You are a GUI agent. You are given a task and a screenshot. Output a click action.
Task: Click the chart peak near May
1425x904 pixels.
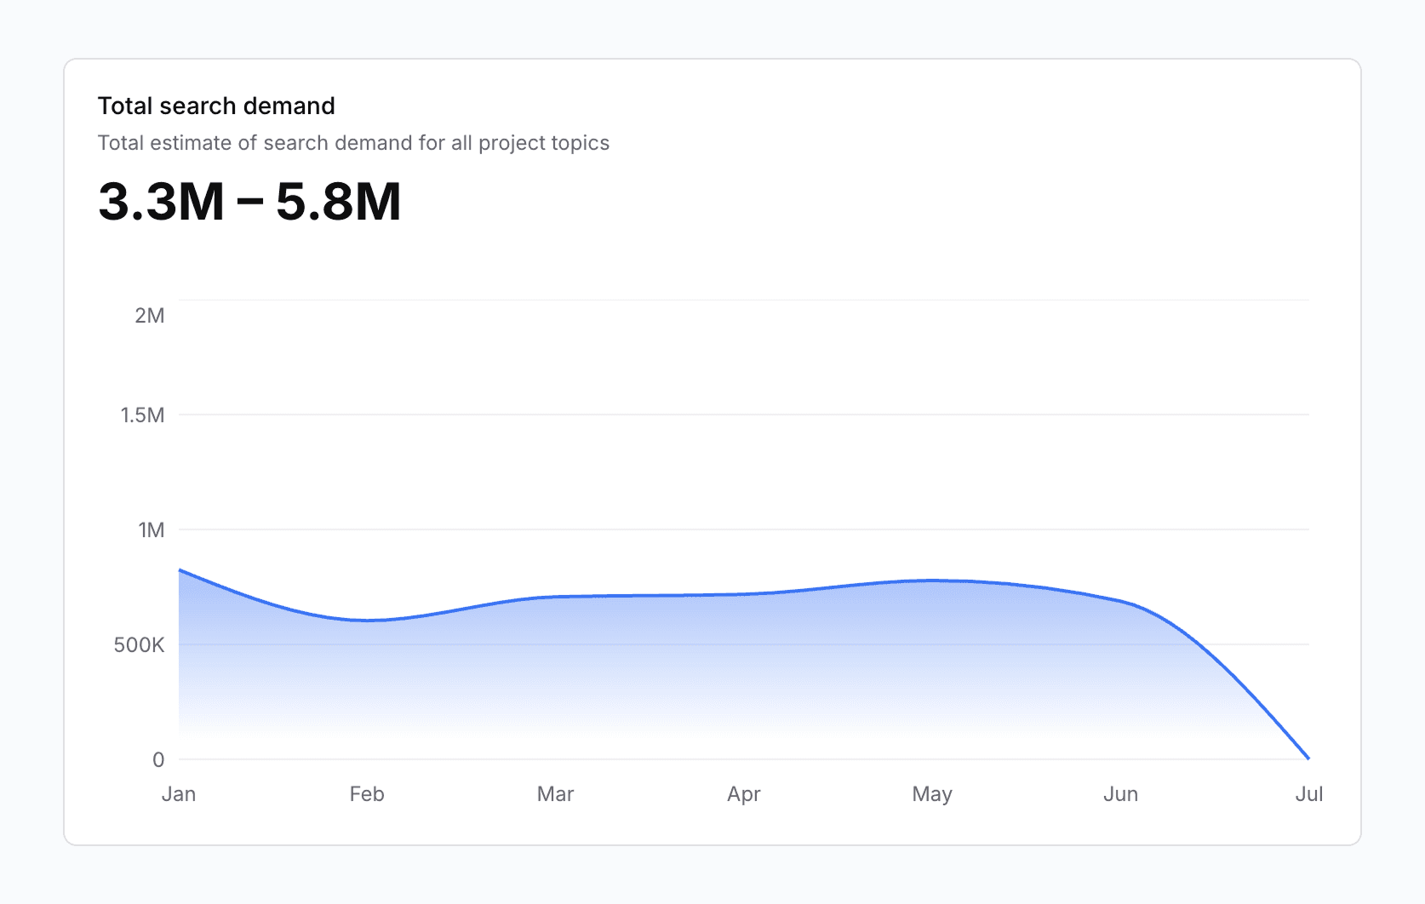(x=932, y=580)
